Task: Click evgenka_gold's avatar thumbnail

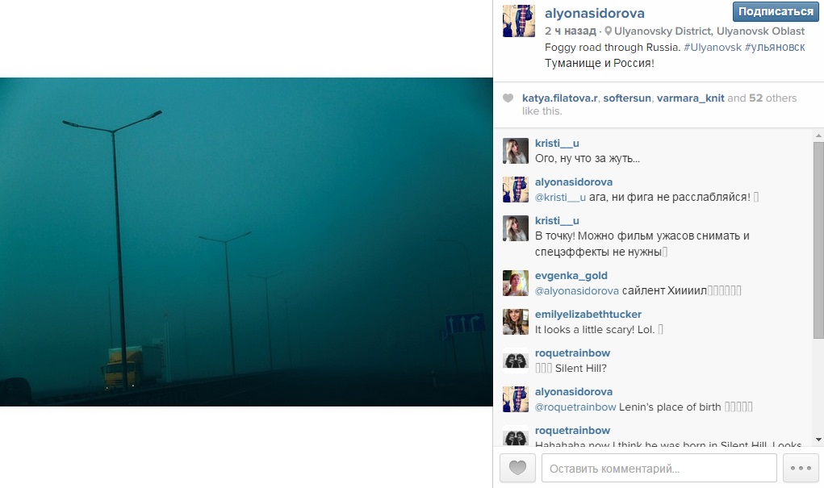Action: (516, 283)
